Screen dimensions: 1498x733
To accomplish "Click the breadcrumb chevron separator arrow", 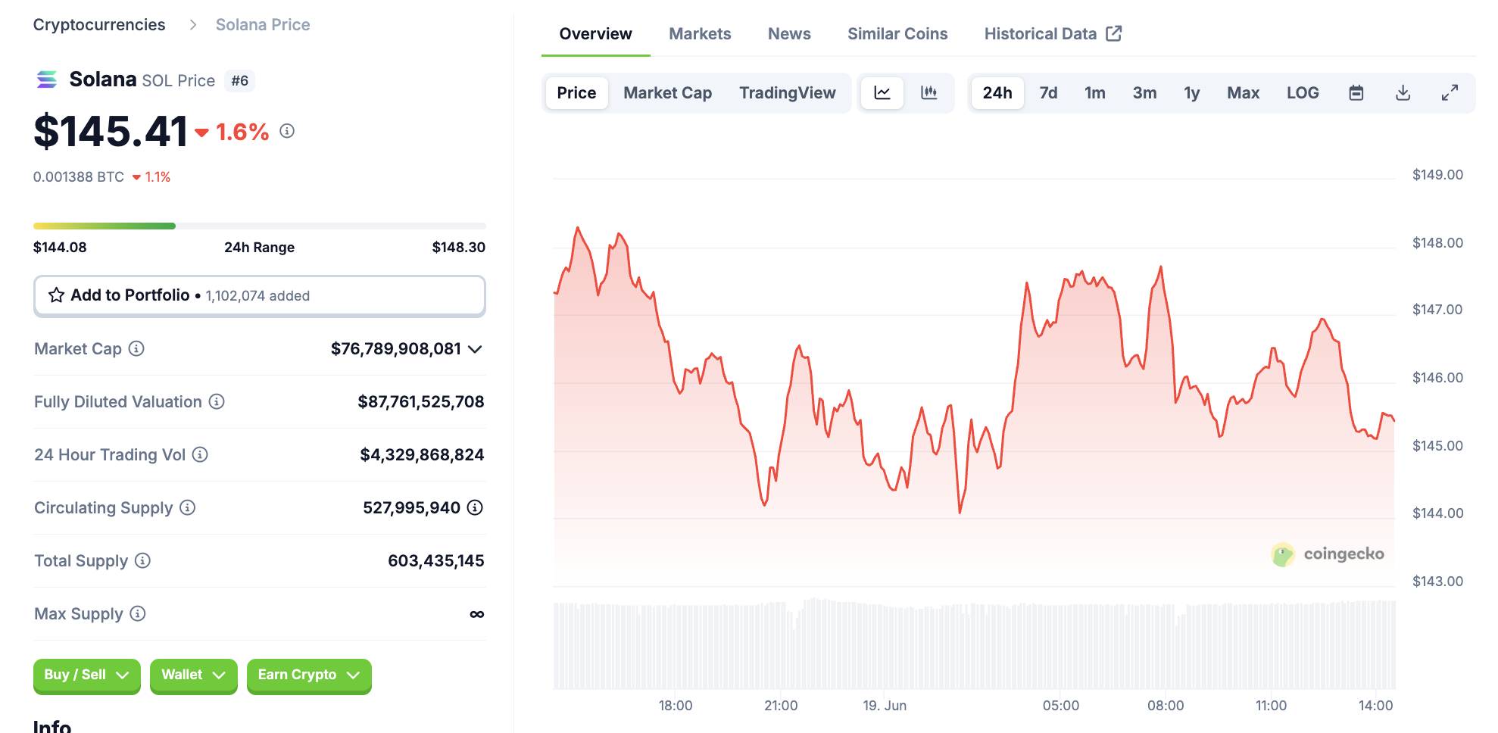I will (x=193, y=25).
